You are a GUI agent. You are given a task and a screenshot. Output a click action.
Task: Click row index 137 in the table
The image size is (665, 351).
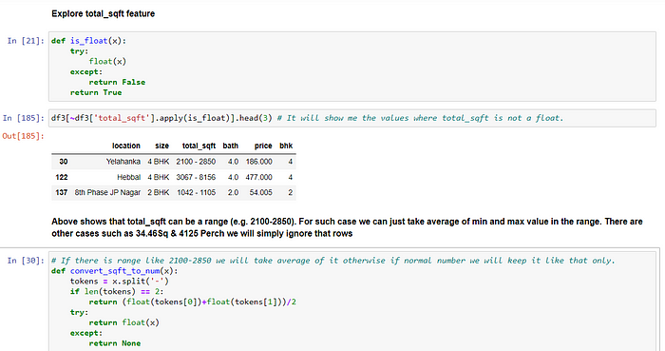pyautogui.click(x=62, y=192)
